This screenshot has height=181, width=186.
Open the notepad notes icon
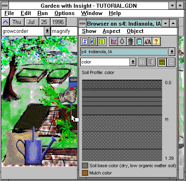click(x=139, y=41)
